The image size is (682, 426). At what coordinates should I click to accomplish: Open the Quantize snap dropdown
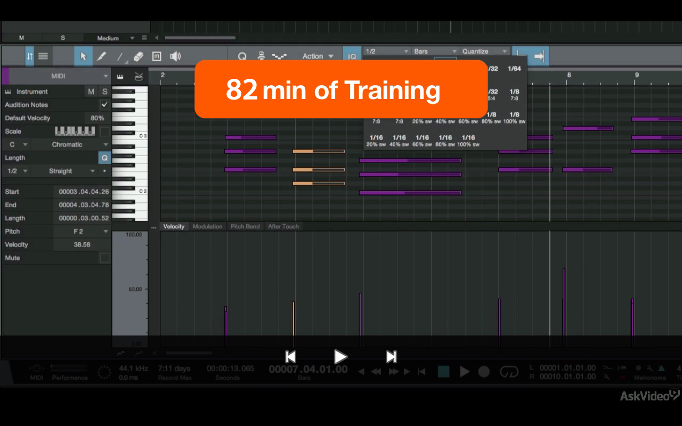tap(485, 51)
